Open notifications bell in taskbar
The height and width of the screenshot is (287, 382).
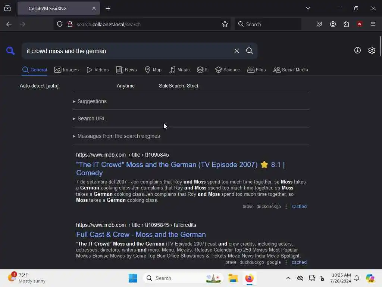click(x=357, y=278)
